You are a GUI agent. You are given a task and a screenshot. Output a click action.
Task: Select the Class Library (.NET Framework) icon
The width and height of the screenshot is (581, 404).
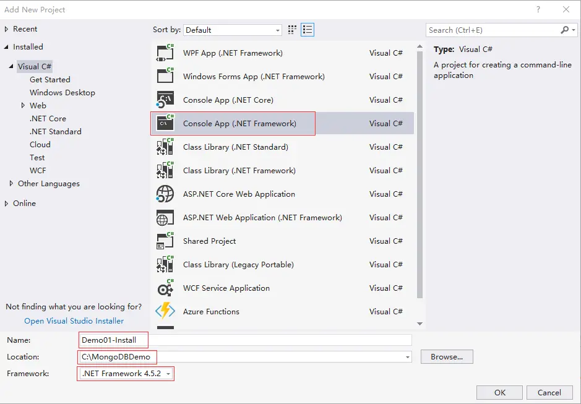click(165, 171)
